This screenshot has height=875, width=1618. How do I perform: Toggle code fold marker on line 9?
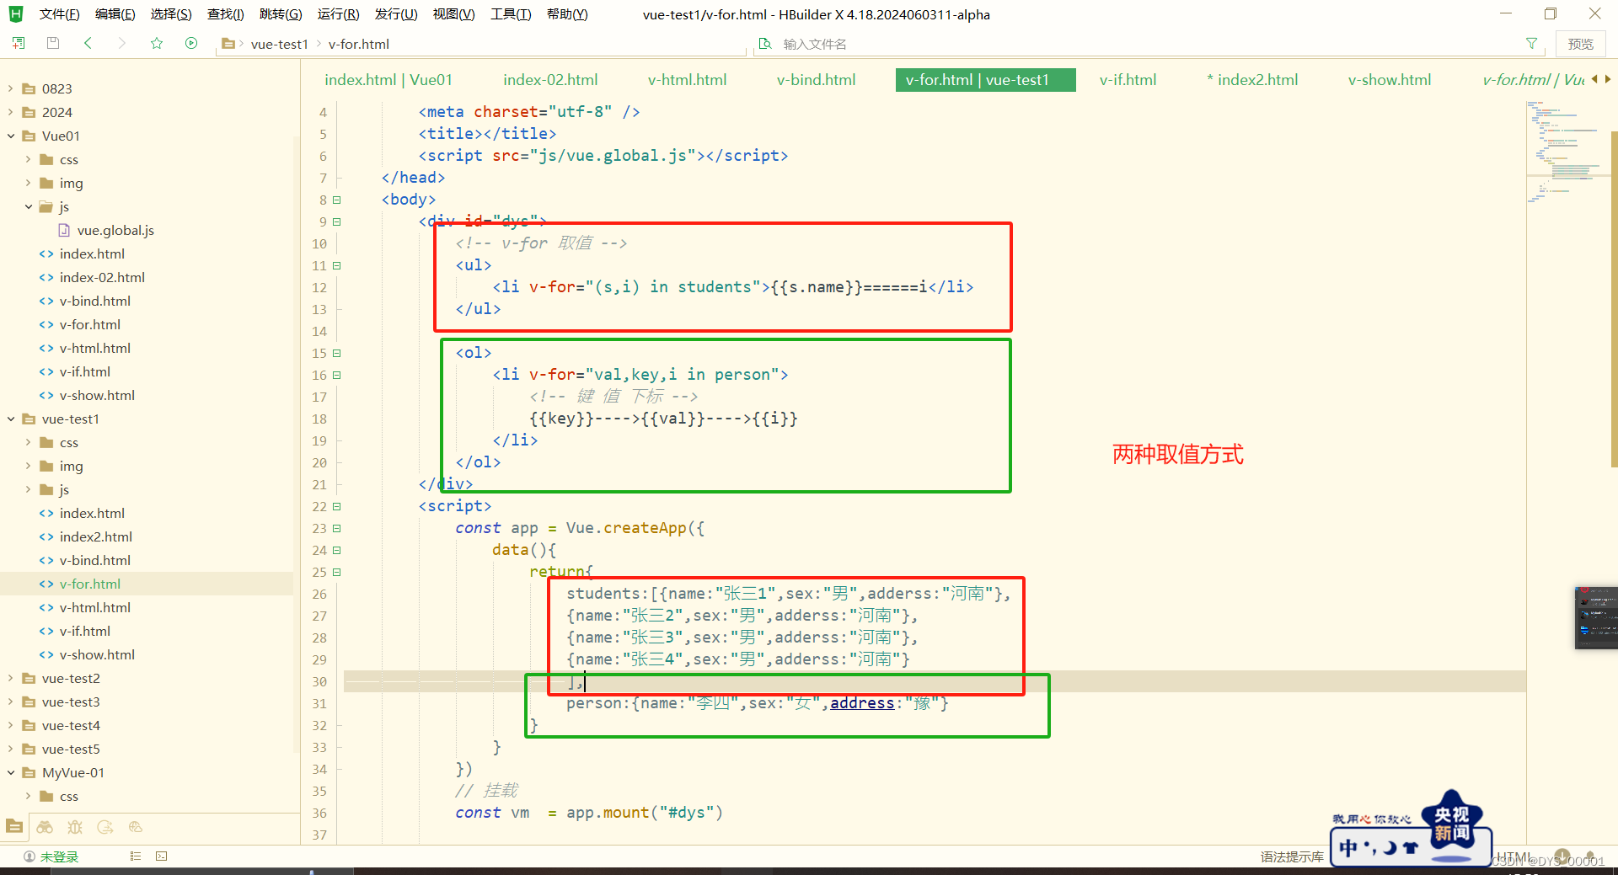(x=337, y=221)
